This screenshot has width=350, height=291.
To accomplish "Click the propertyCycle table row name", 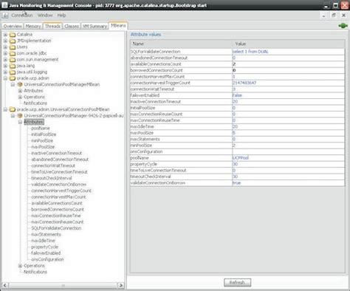I will (x=144, y=164).
